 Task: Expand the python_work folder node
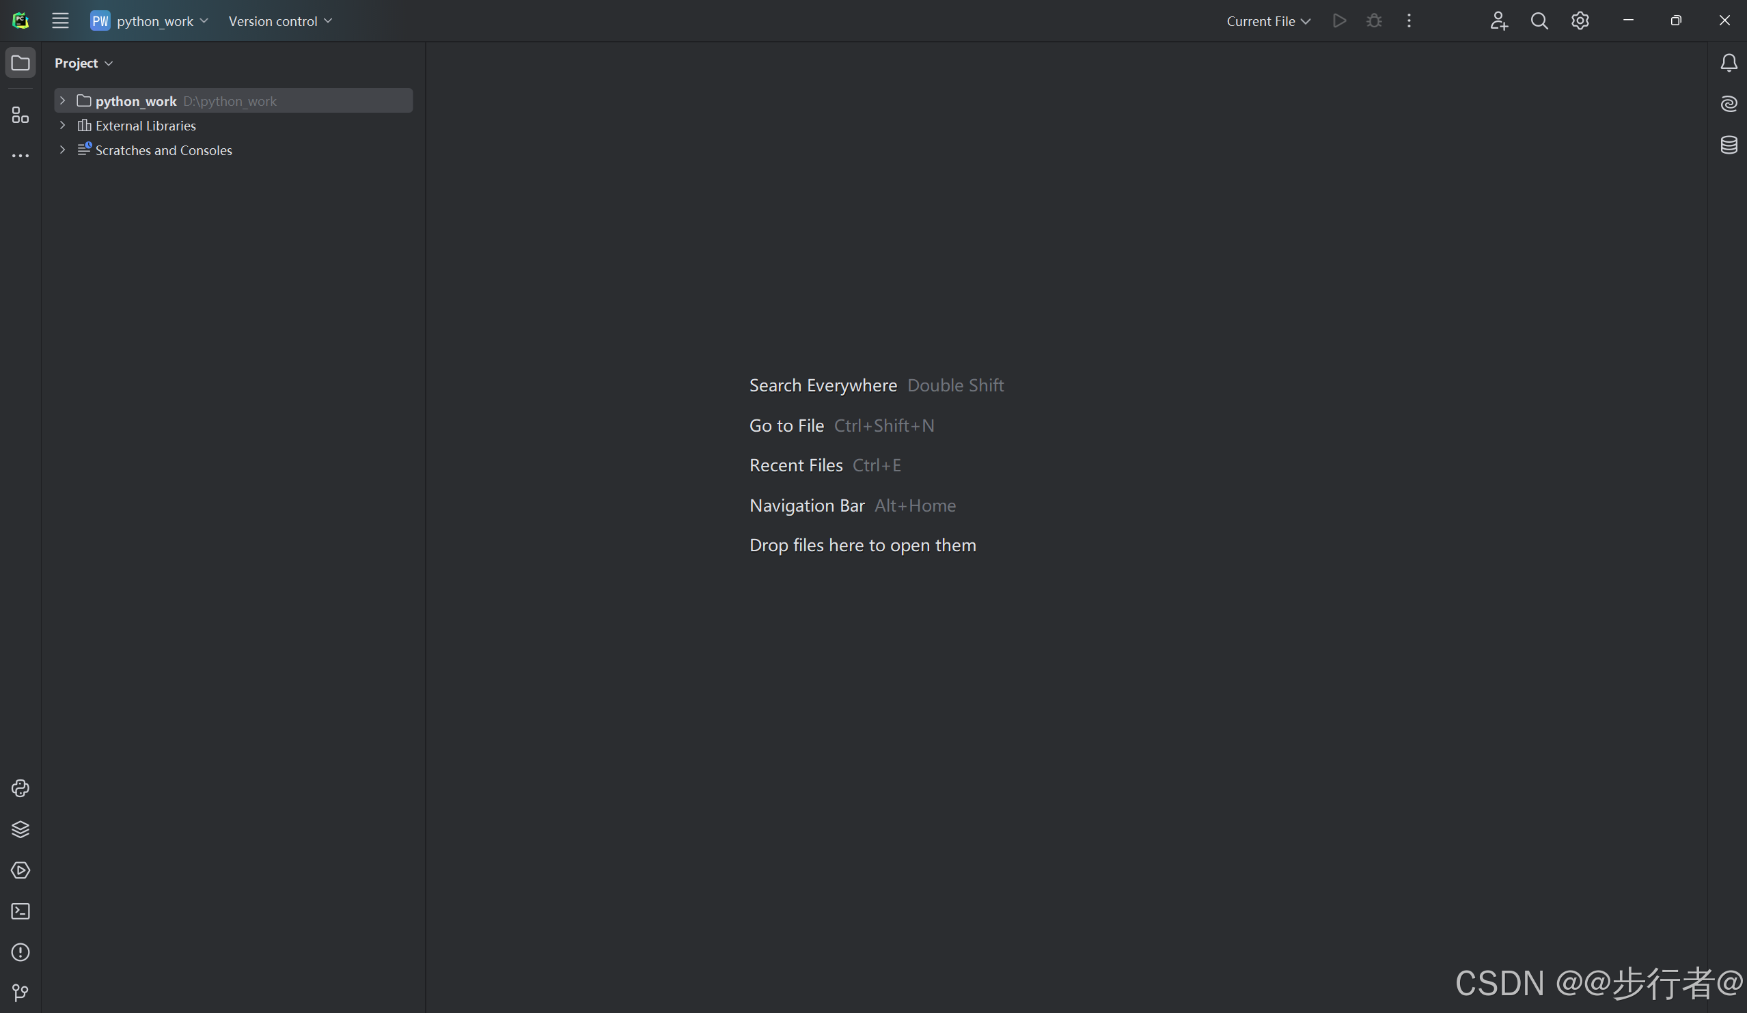(62, 100)
